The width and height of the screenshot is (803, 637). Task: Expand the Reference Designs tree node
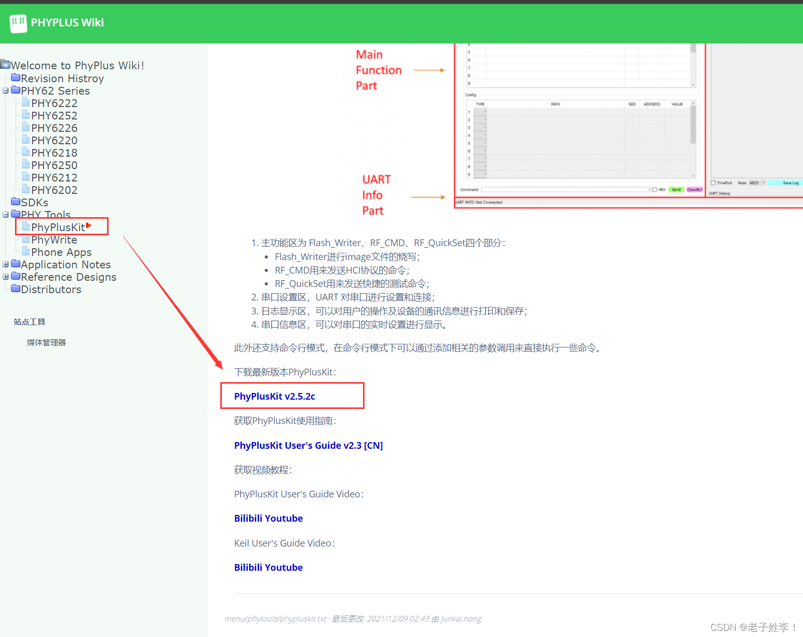tap(6, 277)
